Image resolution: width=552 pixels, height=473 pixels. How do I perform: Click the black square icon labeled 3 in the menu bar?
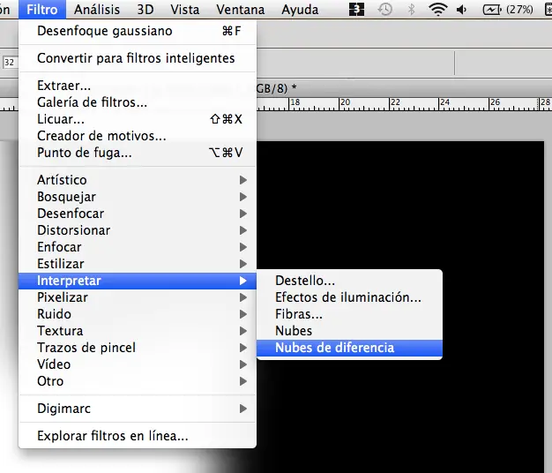coord(356,10)
